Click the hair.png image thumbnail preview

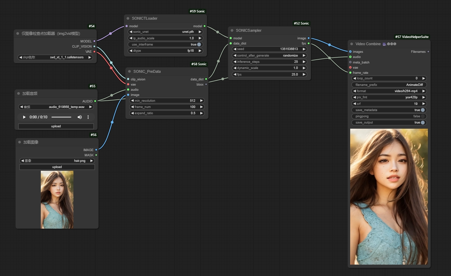click(57, 199)
